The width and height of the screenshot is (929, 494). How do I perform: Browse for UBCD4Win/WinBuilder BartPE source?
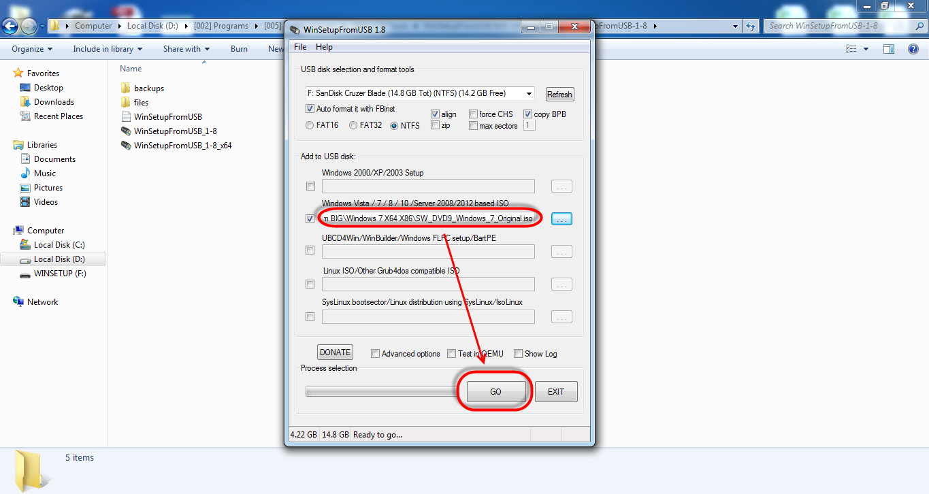[561, 251]
